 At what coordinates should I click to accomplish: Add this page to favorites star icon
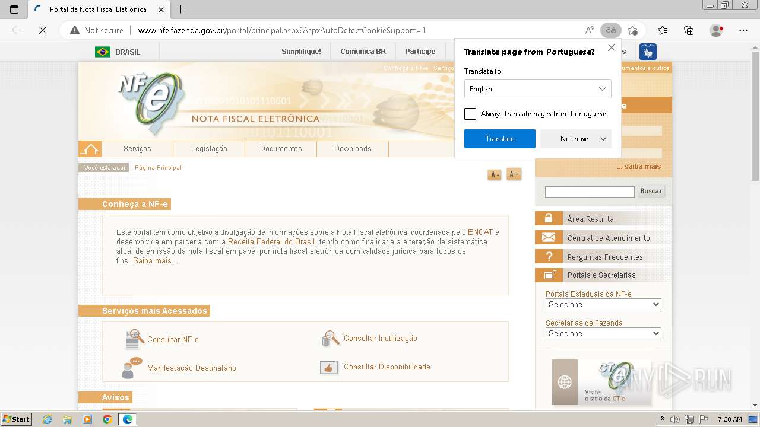(x=632, y=30)
